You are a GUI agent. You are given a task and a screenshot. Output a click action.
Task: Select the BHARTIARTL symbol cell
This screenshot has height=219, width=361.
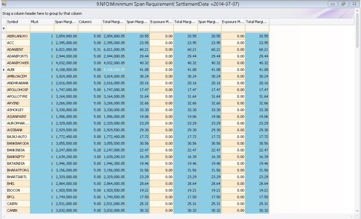(x=18, y=176)
